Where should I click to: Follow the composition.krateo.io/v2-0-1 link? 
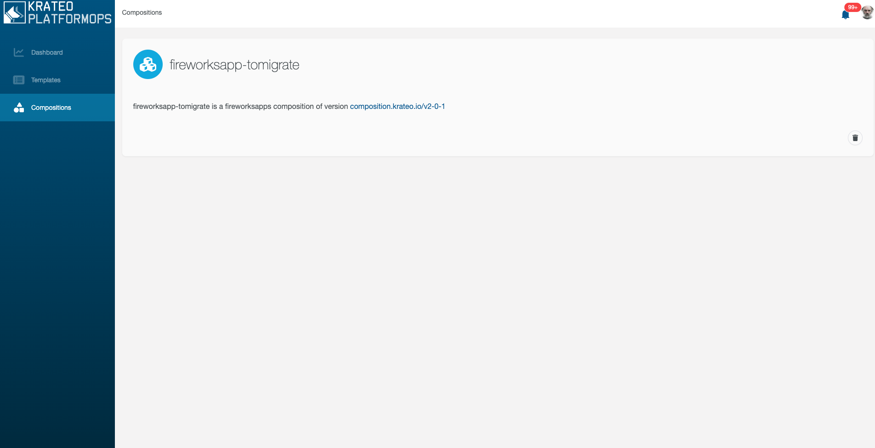[398, 106]
